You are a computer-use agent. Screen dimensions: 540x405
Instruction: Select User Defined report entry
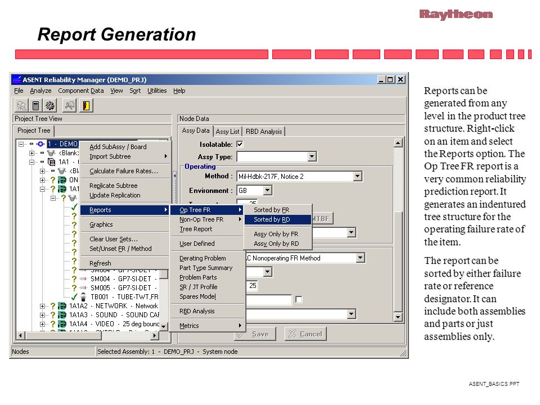click(x=208, y=244)
